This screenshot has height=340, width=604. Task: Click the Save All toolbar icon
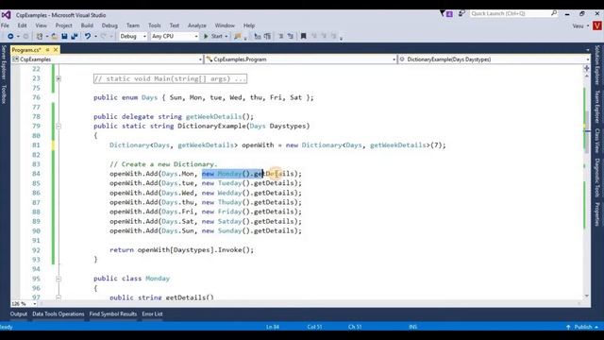tap(75, 36)
